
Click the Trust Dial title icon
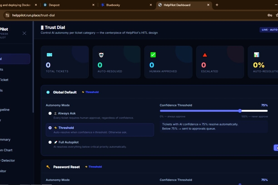pos(42,28)
